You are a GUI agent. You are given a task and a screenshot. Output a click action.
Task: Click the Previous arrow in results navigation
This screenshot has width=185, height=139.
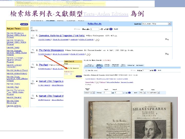77,29
